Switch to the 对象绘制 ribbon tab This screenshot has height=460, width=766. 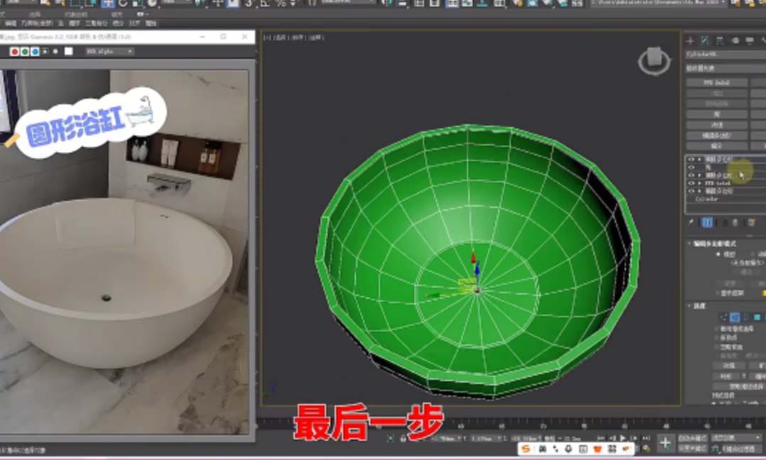coord(76,15)
